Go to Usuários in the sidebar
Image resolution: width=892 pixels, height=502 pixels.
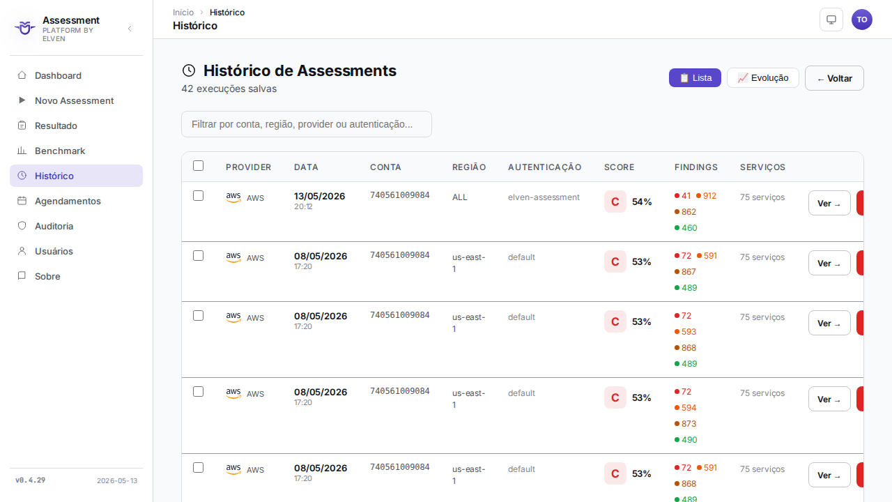[x=76, y=251]
